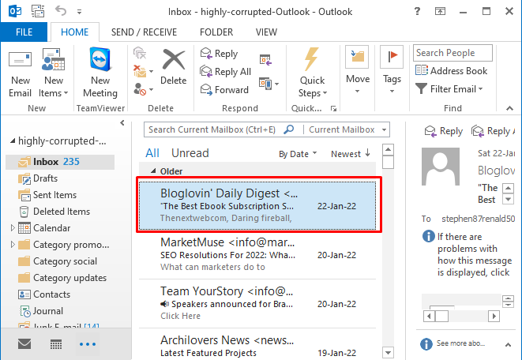
Task: Open the FOLDER tab
Action: click(x=216, y=32)
